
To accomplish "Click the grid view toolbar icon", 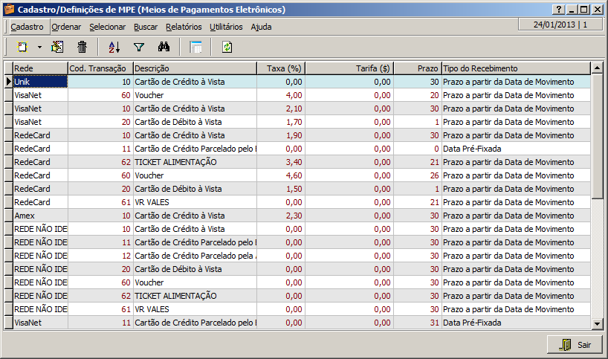I will 195,47.
